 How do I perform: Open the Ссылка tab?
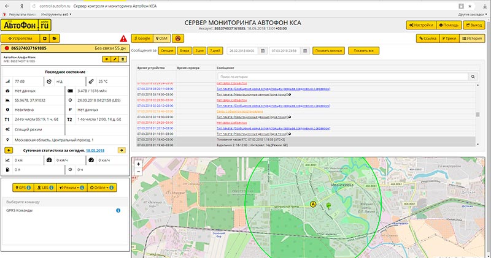[428, 39]
